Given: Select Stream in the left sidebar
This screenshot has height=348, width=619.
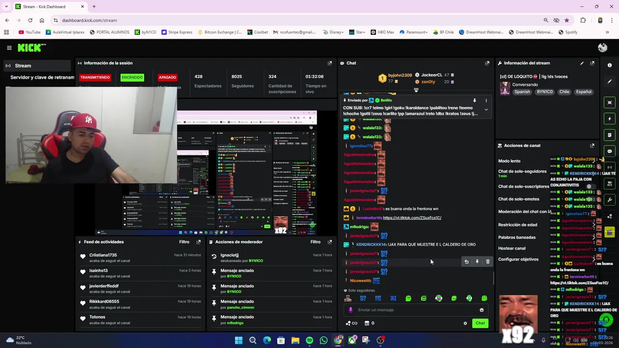Looking at the screenshot, I should (38, 66).
